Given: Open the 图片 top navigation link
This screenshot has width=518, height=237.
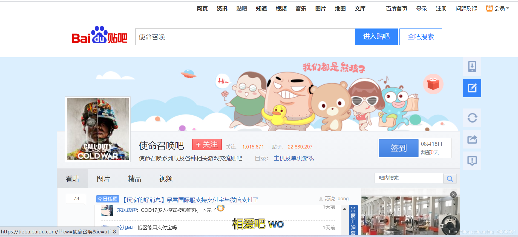Looking at the screenshot, I should pyautogui.click(x=321, y=9).
